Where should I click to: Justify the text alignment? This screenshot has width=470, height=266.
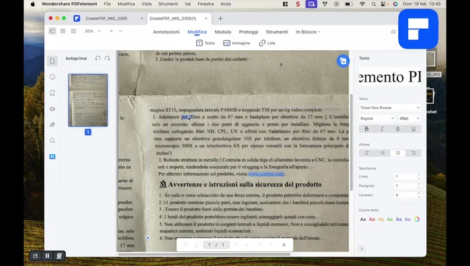click(397, 153)
